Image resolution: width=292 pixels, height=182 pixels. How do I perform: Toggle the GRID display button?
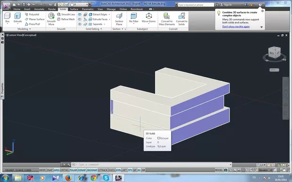click(57, 170)
